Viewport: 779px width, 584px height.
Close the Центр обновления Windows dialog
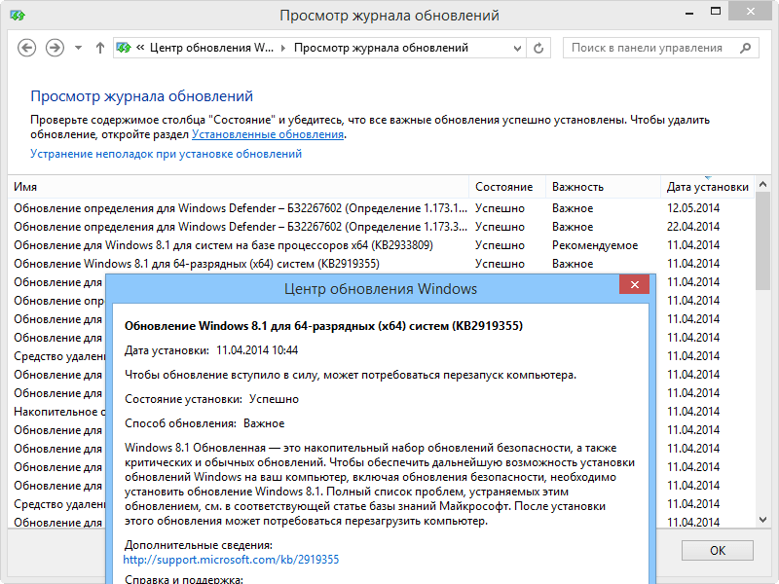pos(634,284)
